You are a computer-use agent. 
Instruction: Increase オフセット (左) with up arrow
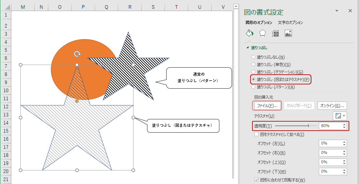(344, 142)
